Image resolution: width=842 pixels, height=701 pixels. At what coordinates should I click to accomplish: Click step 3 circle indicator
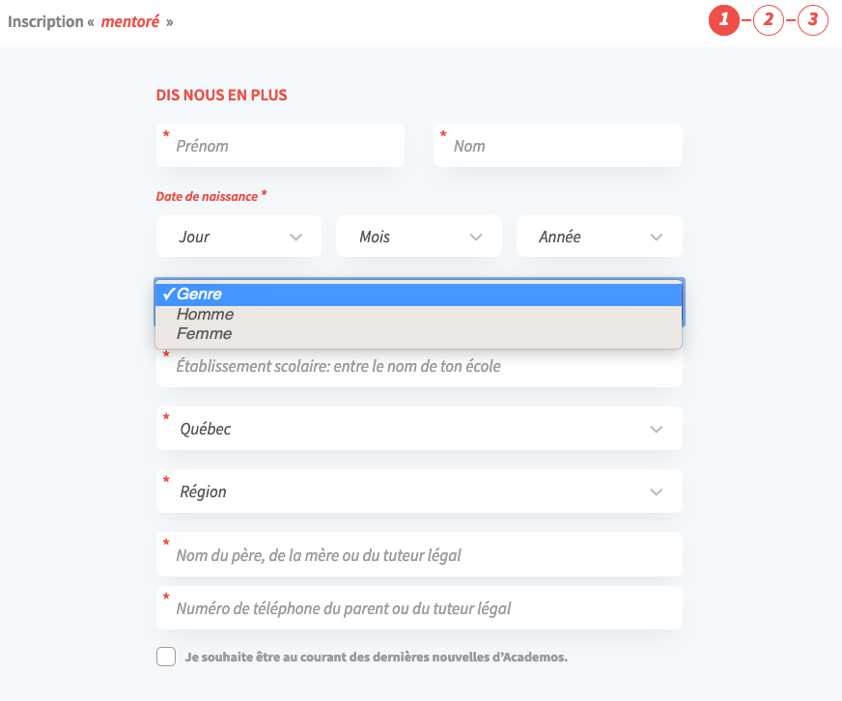(x=813, y=20)
